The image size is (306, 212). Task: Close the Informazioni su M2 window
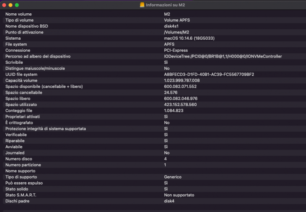4,5
